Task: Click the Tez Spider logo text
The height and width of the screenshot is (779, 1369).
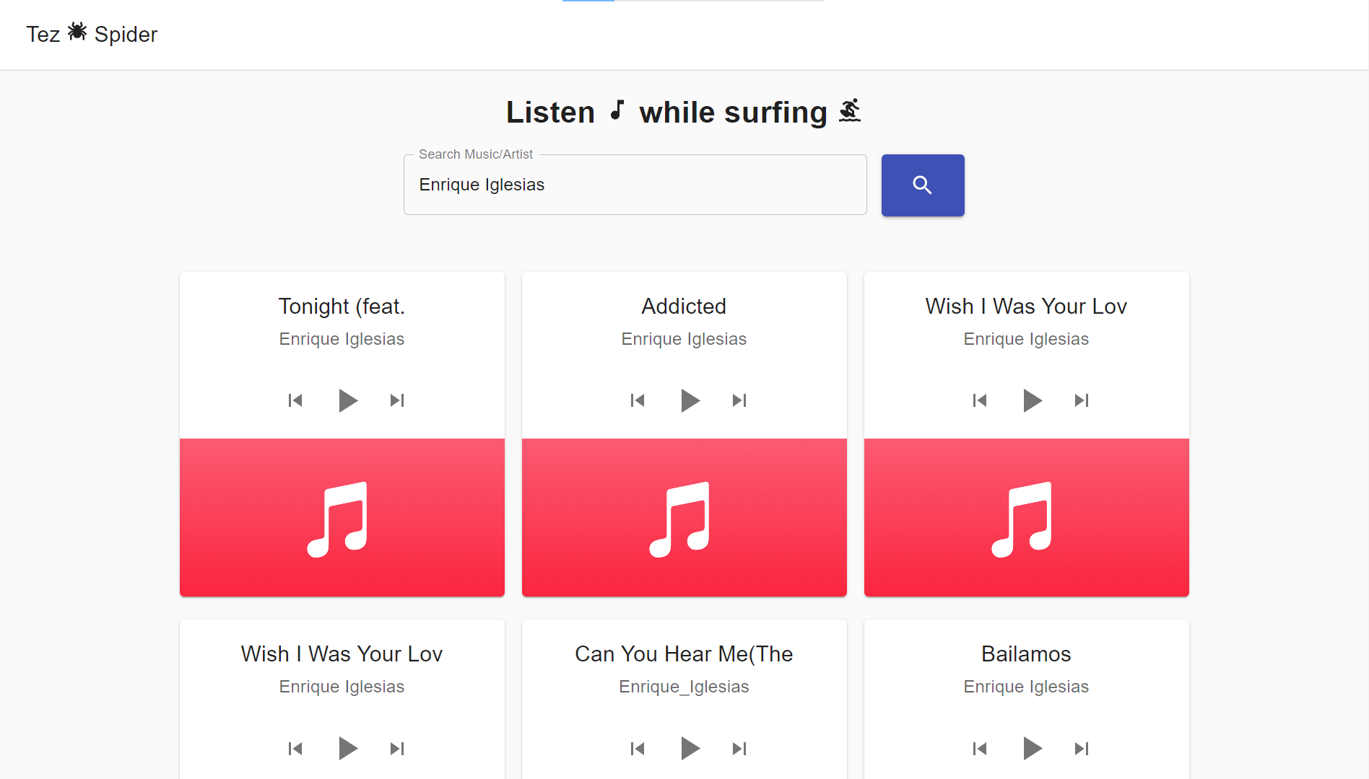Action: click(92, 34)
